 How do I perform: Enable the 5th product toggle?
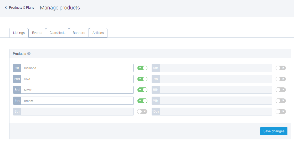coord(142,112)
